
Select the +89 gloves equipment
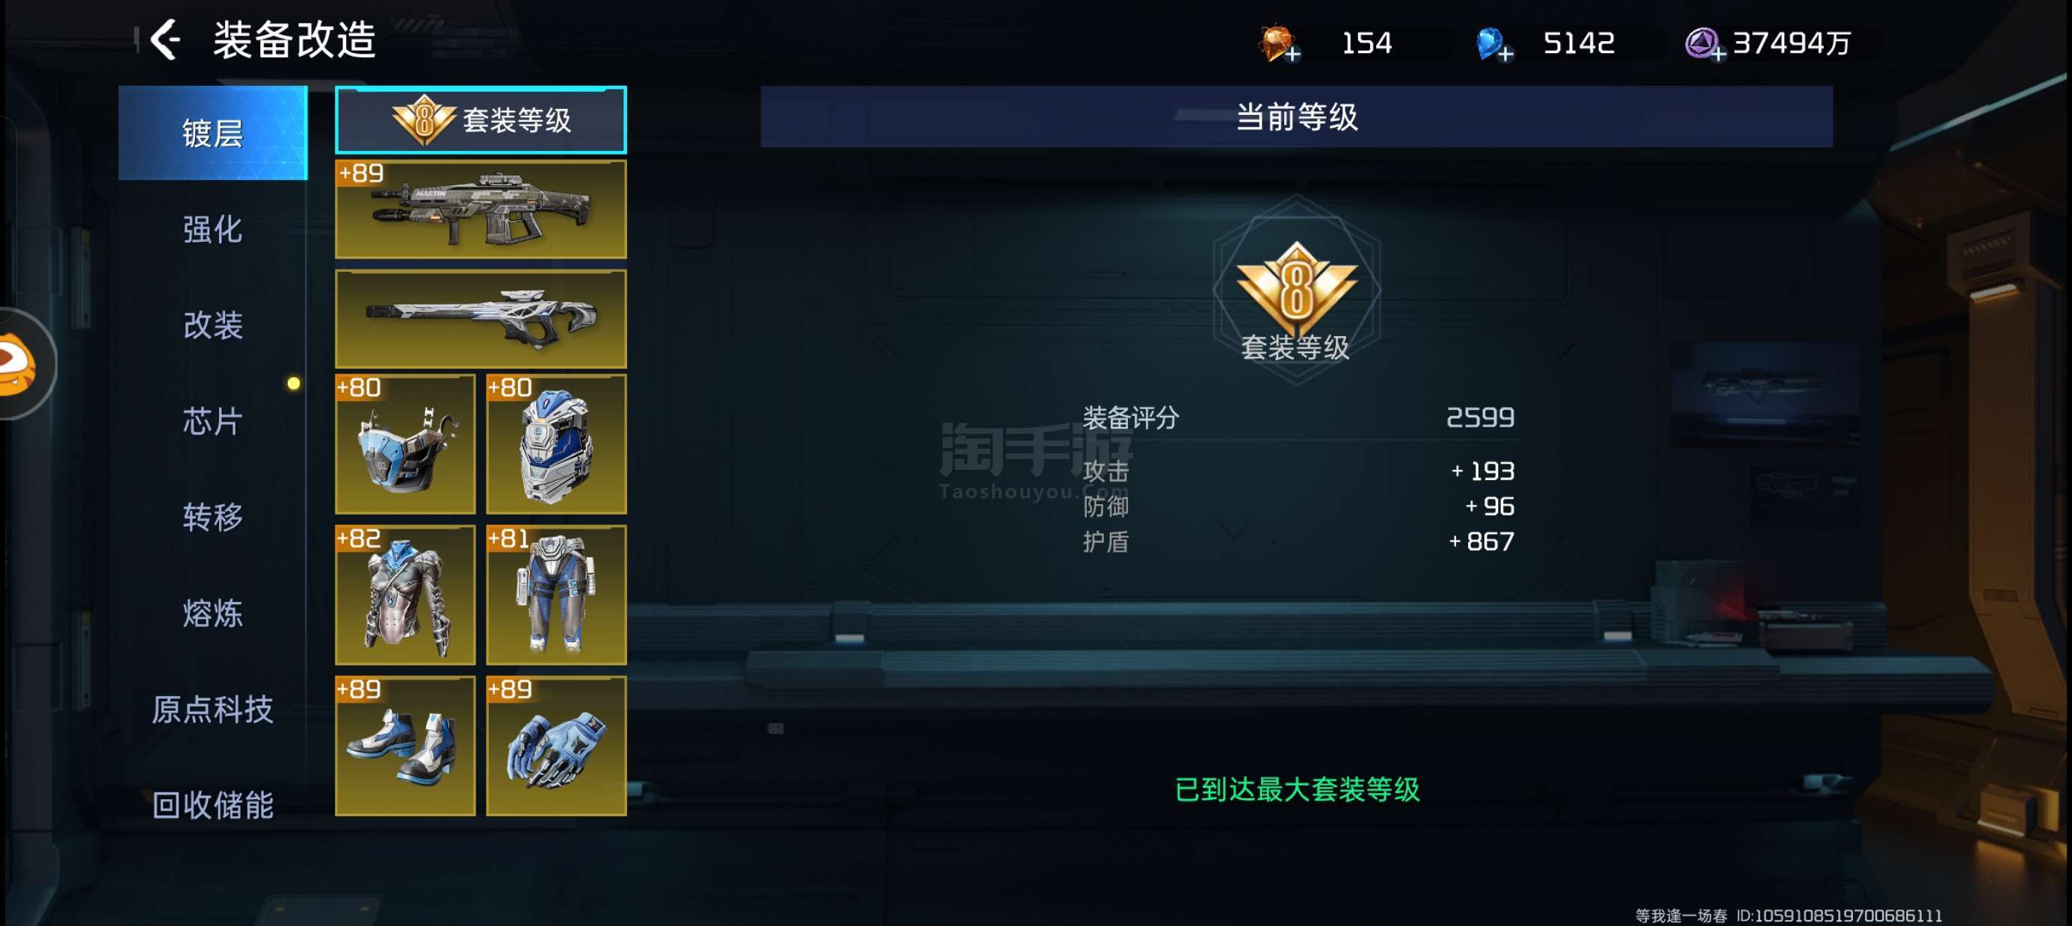pyautogui.click(x=556, y=746)
